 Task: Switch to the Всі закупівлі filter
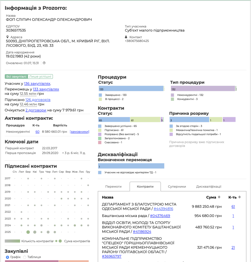click(16, 77)
